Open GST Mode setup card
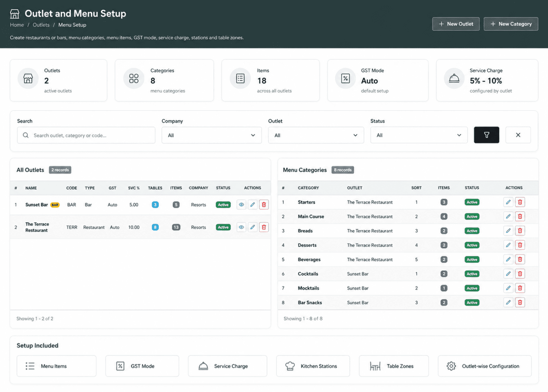 click(x=142, y=366)
